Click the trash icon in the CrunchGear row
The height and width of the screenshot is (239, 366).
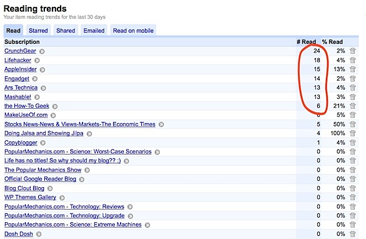coord(353,51)
